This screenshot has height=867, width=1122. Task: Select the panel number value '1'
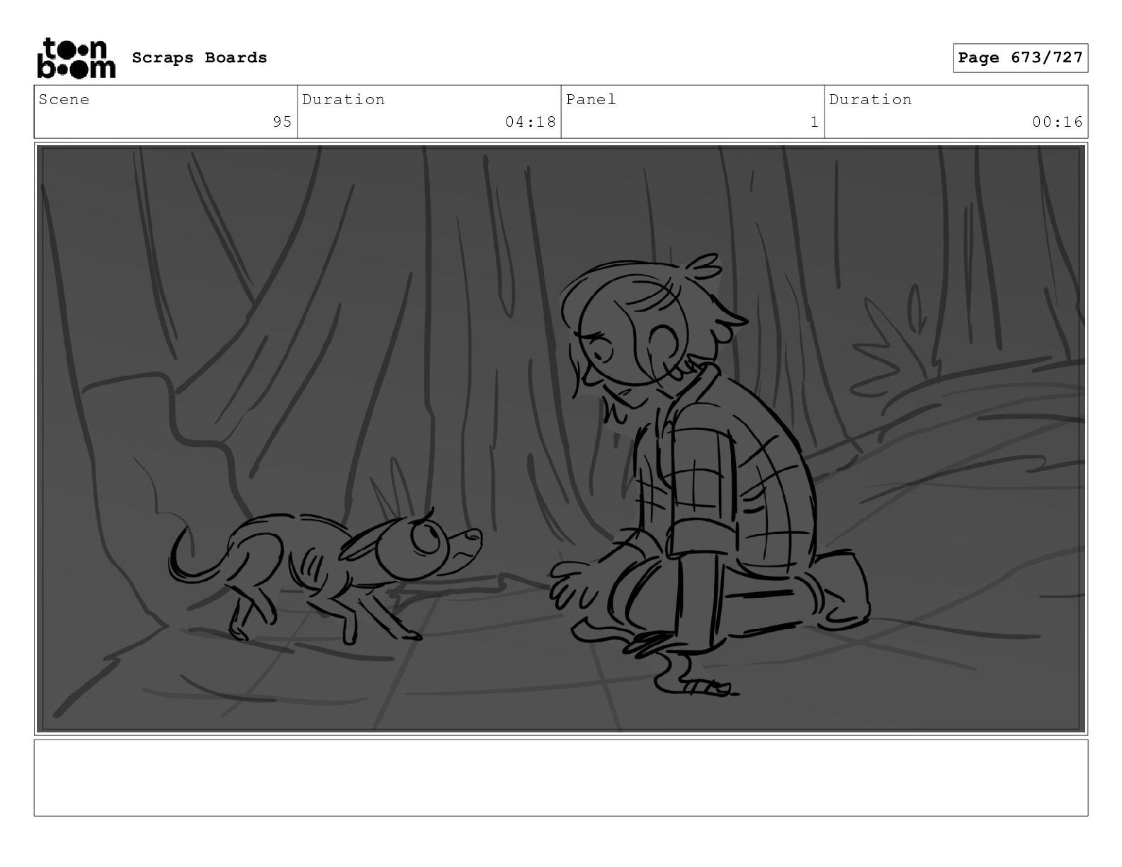pos(815,122)
